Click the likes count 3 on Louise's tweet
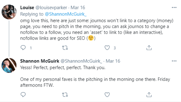 (x=115, y=48)
